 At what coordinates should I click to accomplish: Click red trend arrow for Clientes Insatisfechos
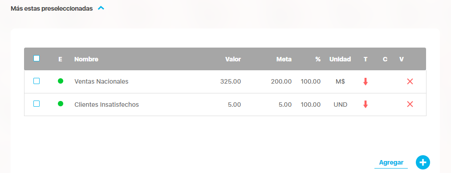coord(366,105)
